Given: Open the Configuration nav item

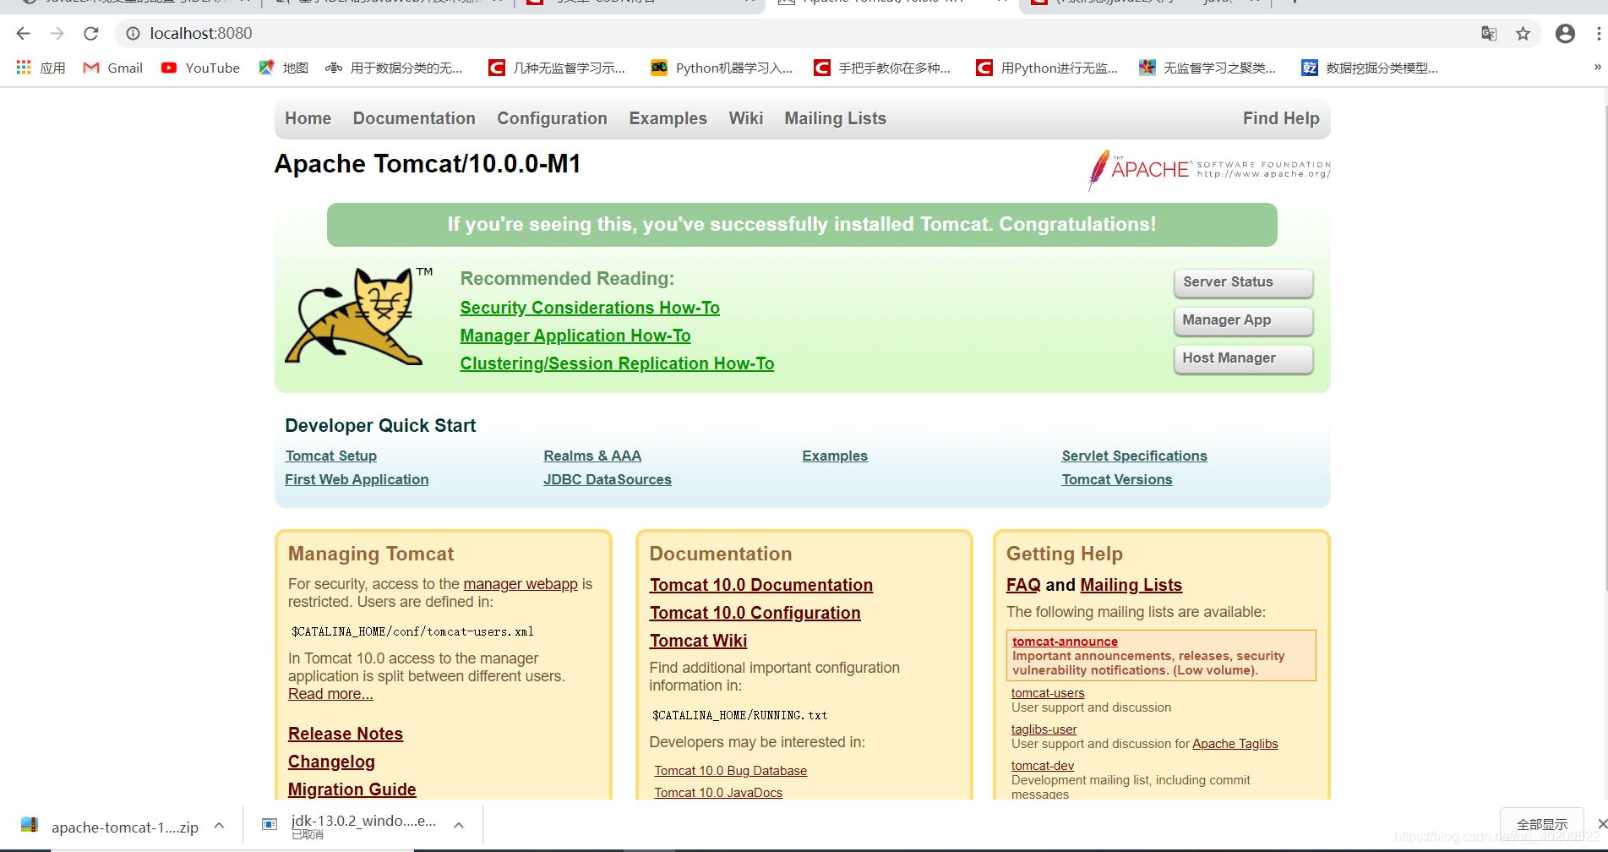Looking at the screenshot, I should point(552,118).
